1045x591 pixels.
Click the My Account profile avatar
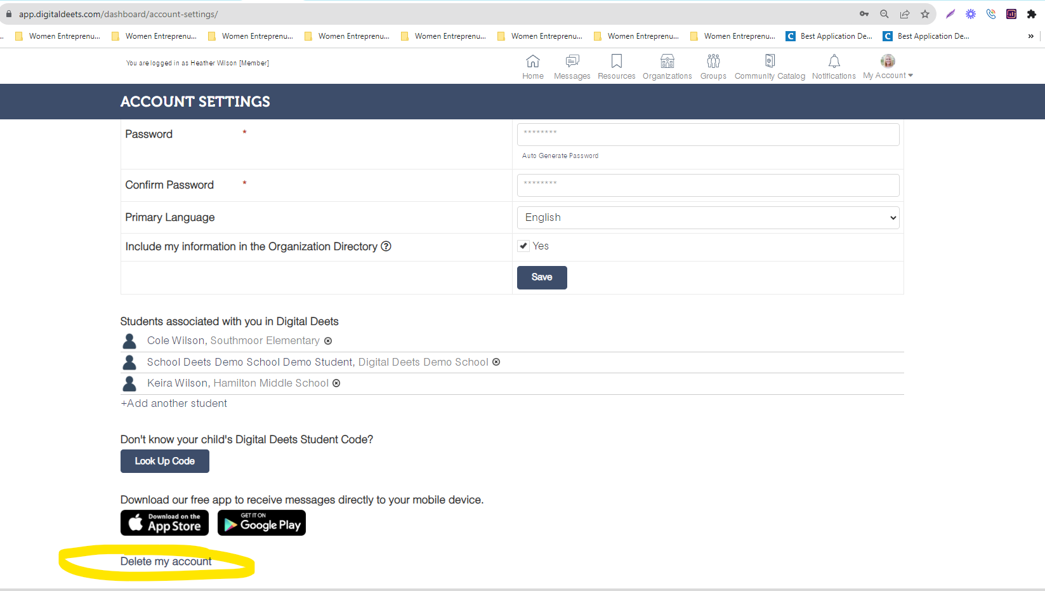click(x=888, y=61)
